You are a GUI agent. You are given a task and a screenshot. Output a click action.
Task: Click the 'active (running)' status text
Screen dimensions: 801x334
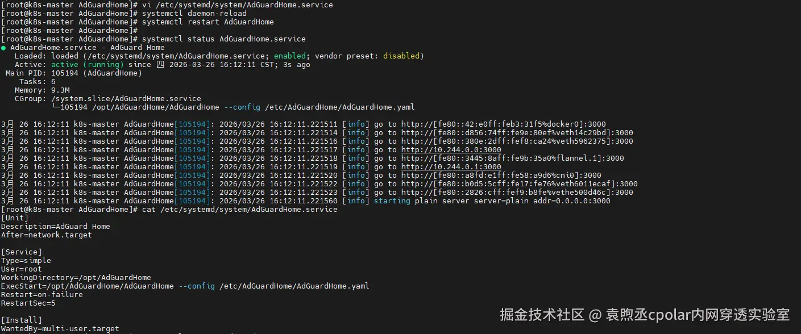(x=88, y=65)
